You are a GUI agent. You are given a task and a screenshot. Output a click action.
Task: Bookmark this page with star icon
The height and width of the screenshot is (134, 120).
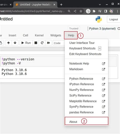coord(81,11)
